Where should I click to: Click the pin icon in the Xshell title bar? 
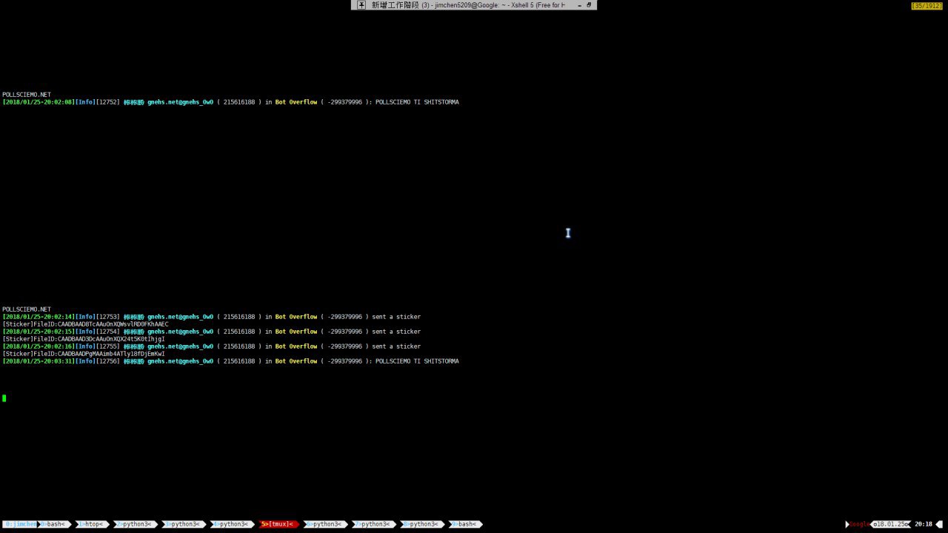click(x=361, y=5)
